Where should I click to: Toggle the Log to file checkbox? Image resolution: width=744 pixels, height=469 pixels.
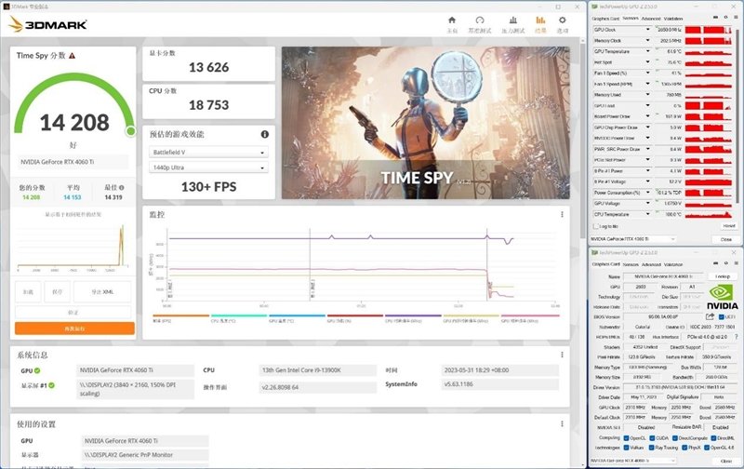(596, 226)
